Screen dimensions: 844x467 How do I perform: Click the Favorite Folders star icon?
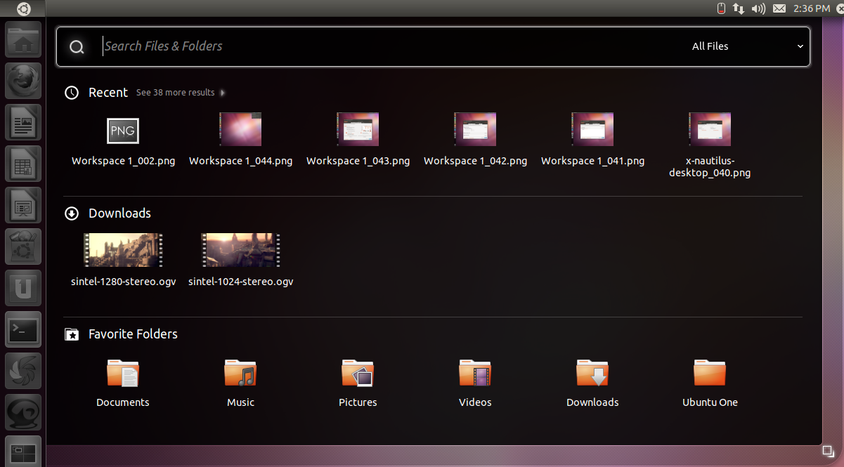tap(71, 334)
